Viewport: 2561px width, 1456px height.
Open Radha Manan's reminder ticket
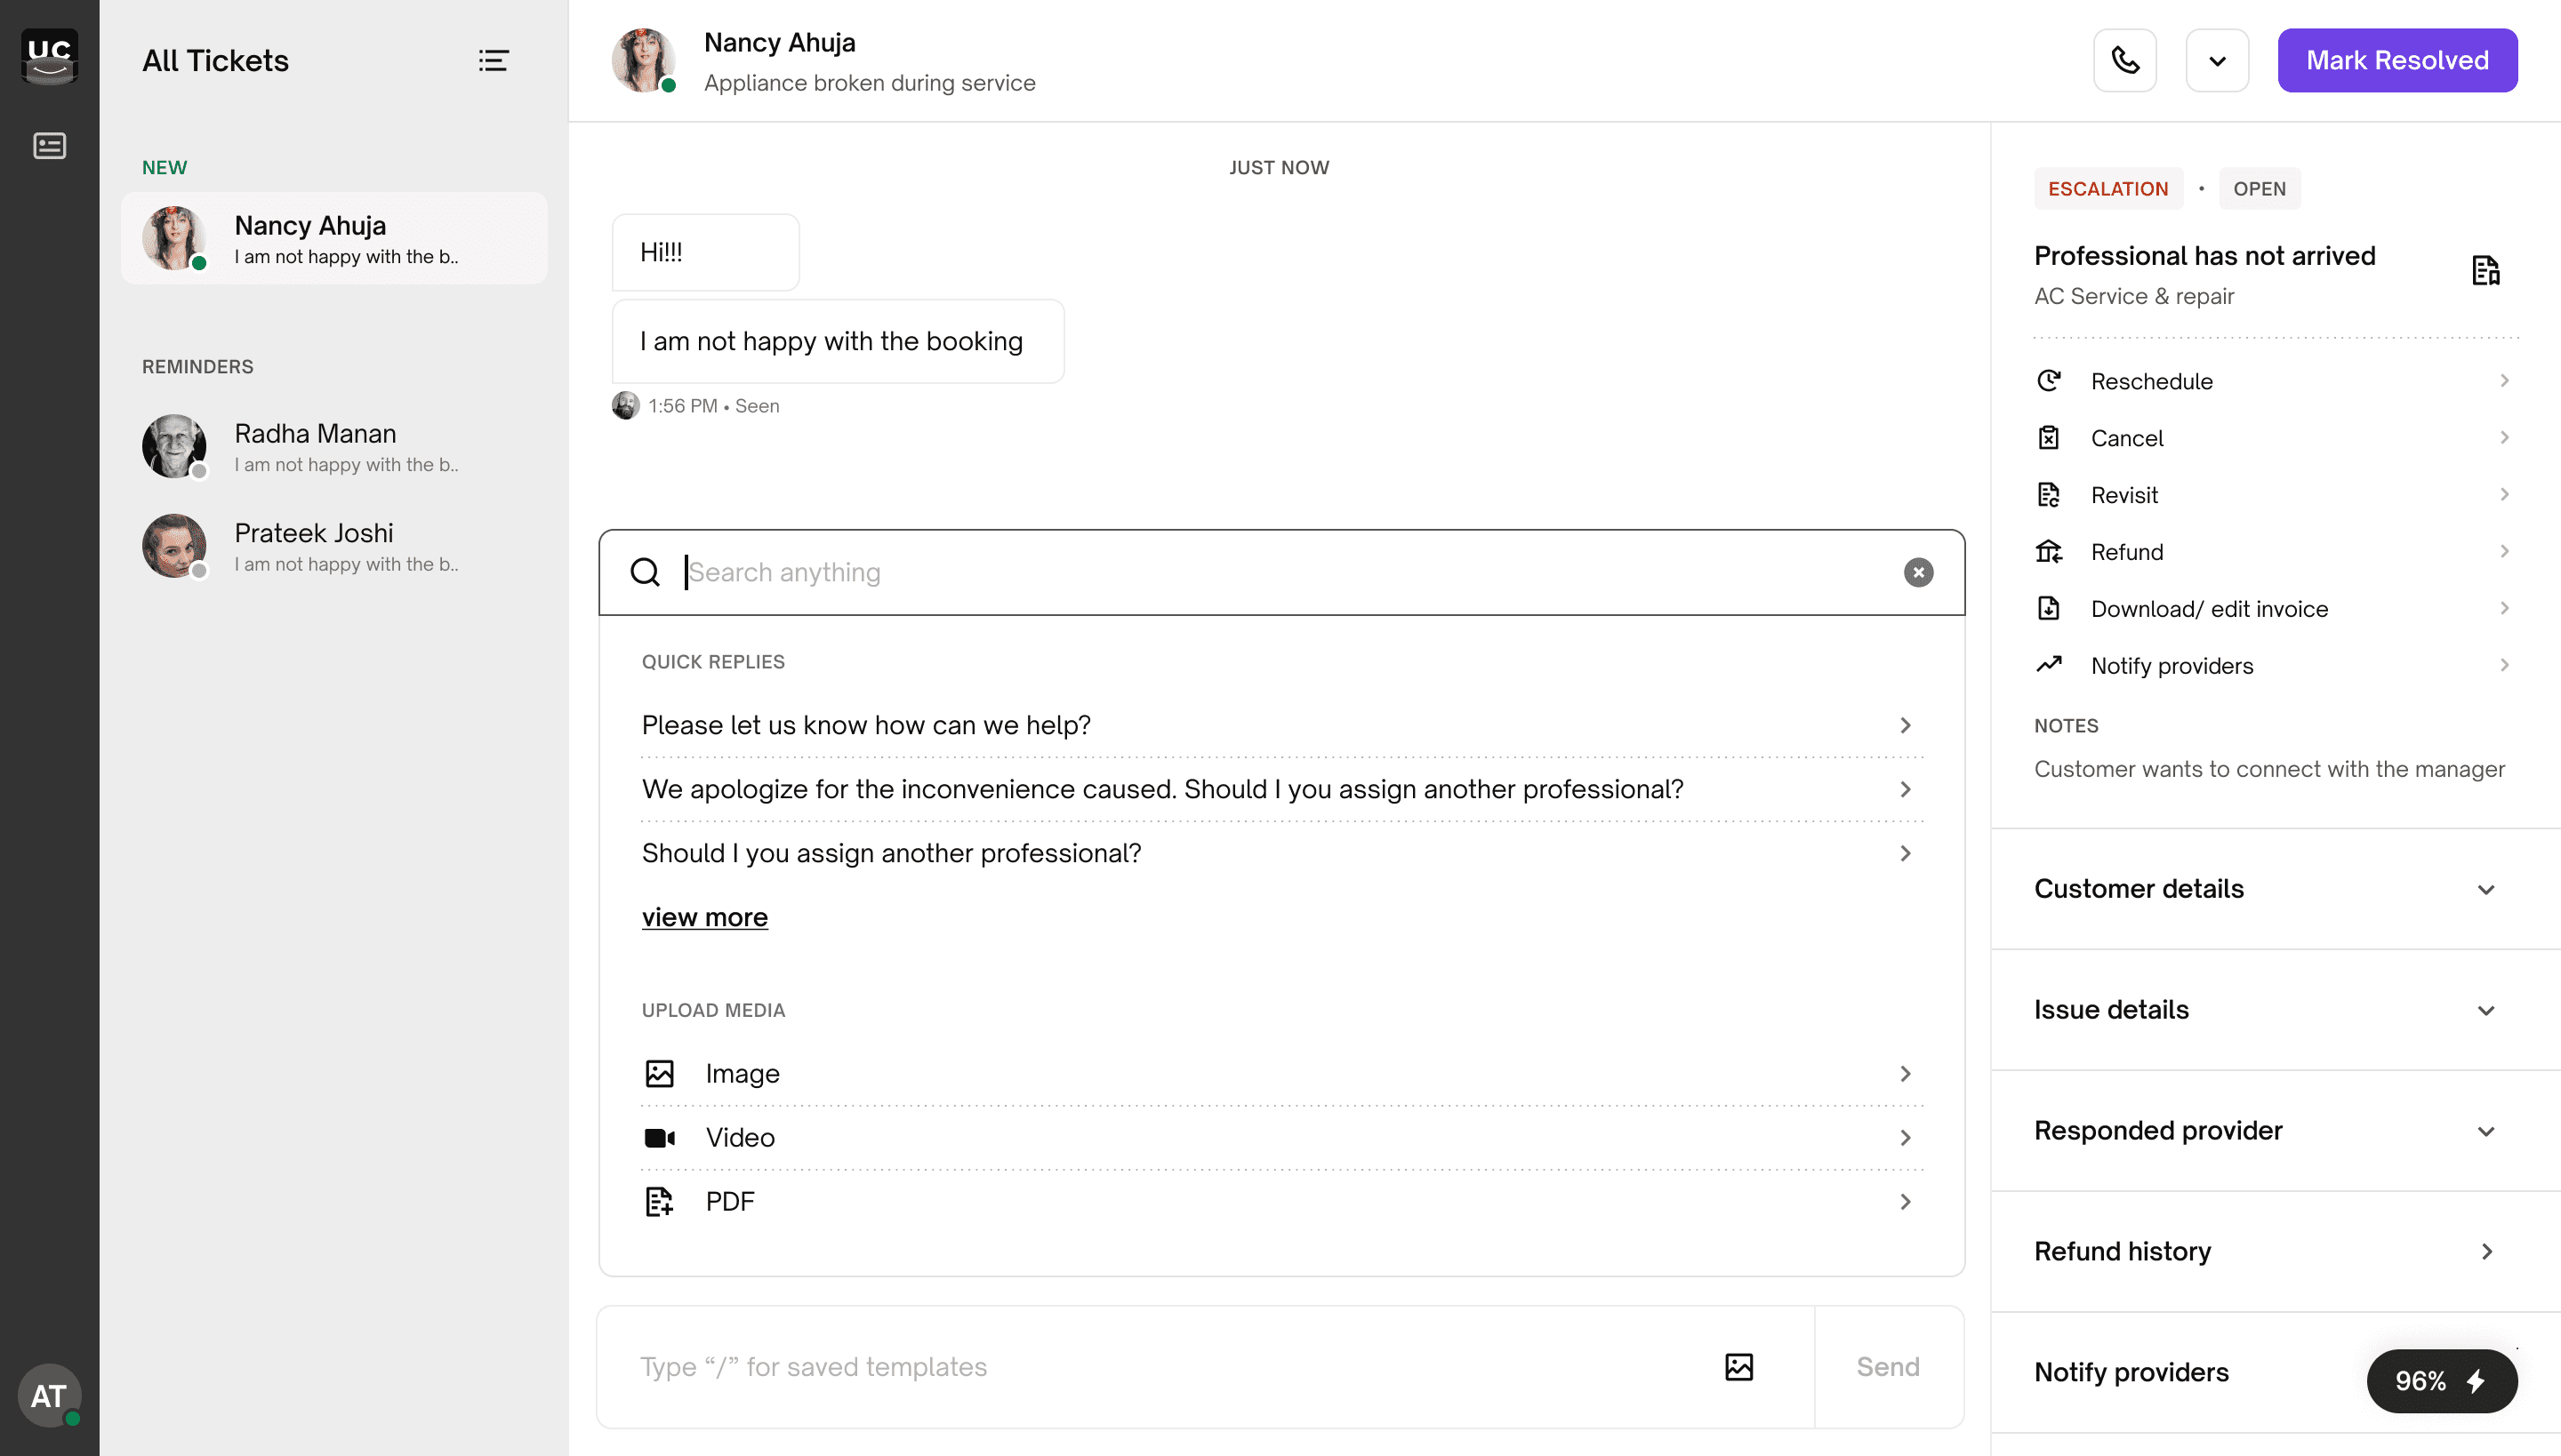point(333,447)
